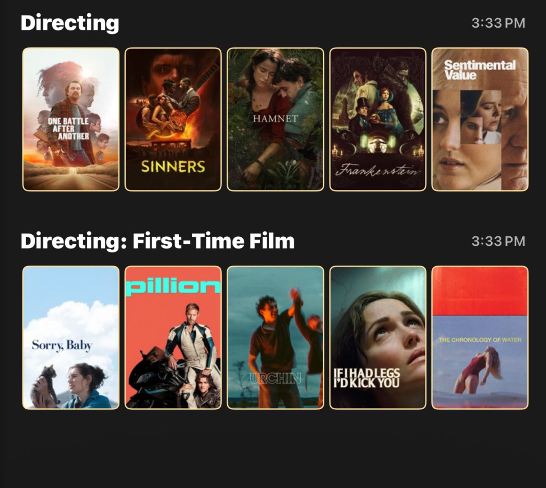Click the Directing: First-Time Film heading
The height and width of the screenshot is (488, 546).
pos(158,241)
